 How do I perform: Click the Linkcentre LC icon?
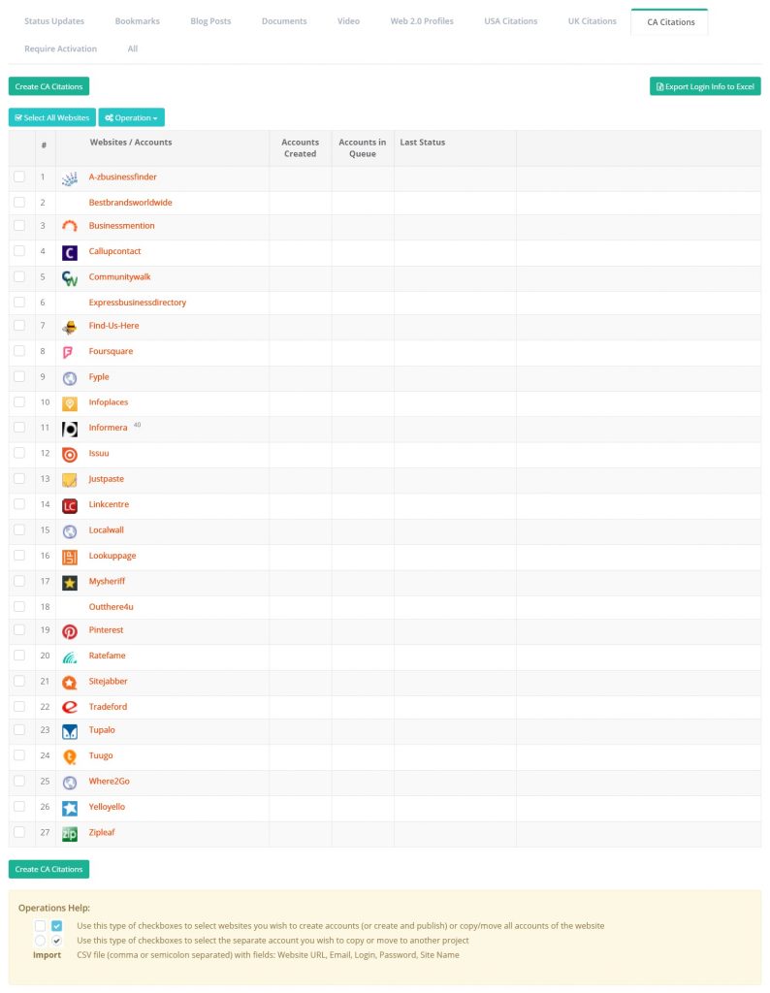pos(69,505)
